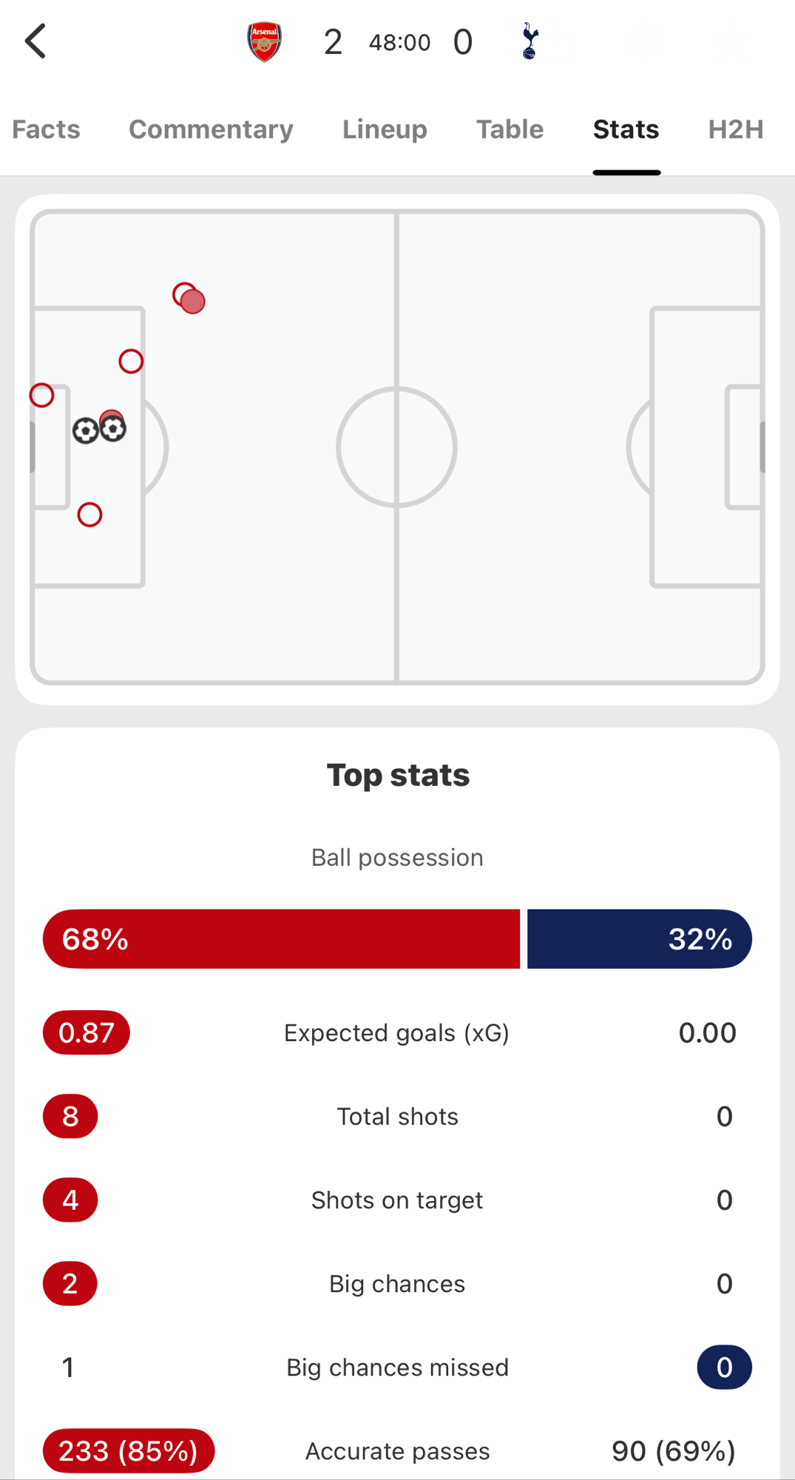Show the H2H tab

click(735, 129)
